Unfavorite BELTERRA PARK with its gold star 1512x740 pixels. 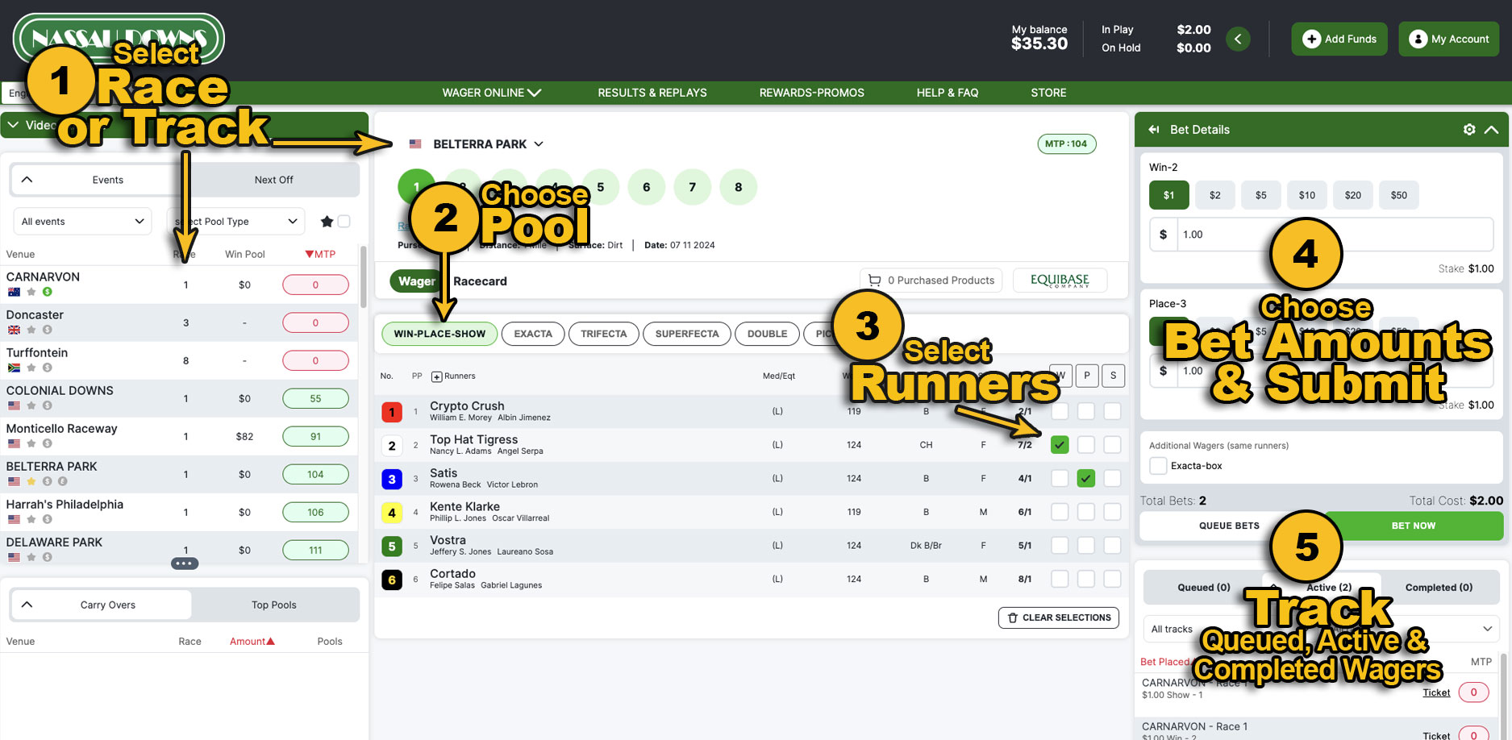point(31,481)
